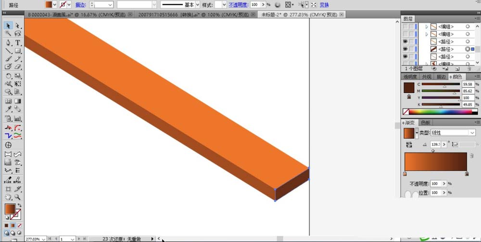Open the gradient angle flyout arrow at 139.7
Viewport: 481px width, 242px height.
coord(444,144)
